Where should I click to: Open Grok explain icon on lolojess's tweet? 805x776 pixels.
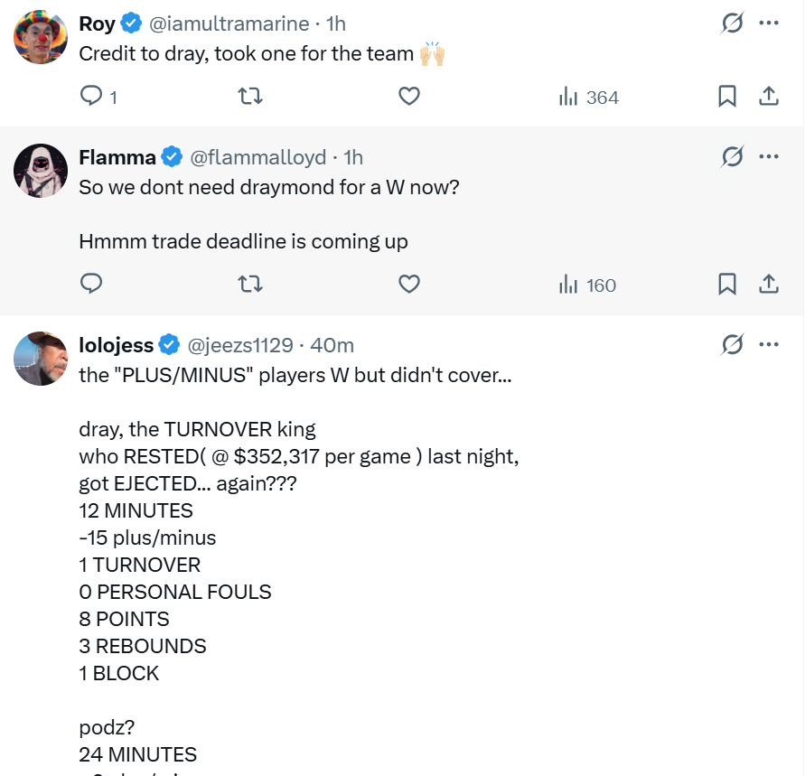click(733, 344)
